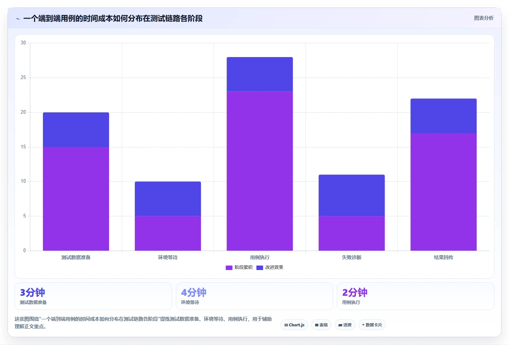This screenshot has width=509, height=345.
Task: Click the y-axis value 15
Action: 23,147
